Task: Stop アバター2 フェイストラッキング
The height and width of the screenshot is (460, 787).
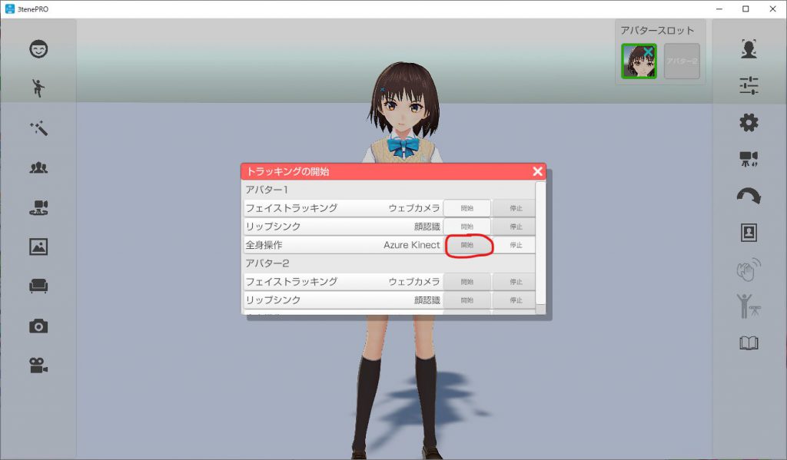Action: [516, 282]
